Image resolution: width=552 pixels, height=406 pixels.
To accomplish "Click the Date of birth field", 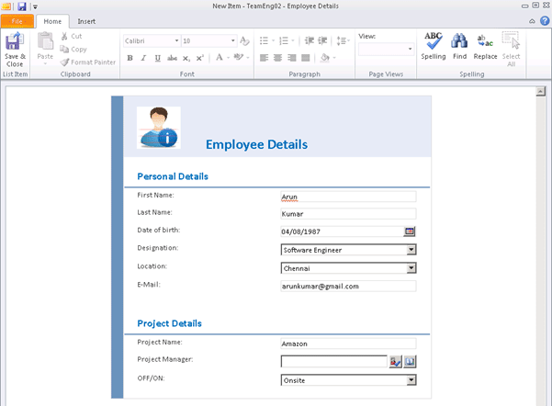I will 342,231.
